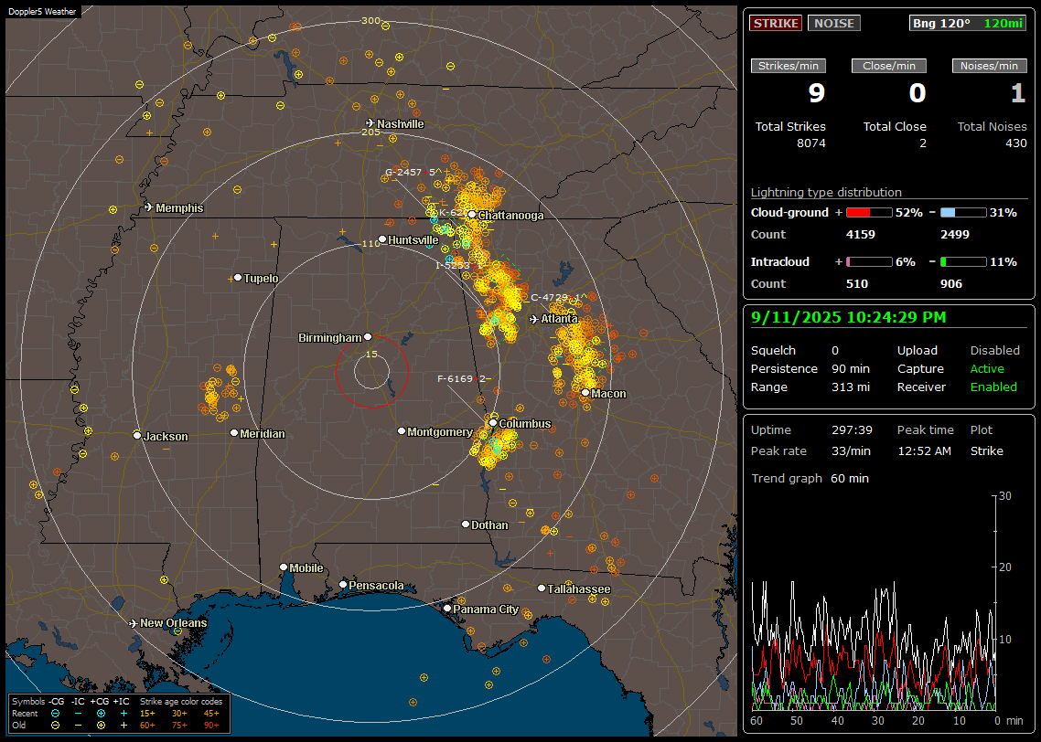Click the Close/min label button
Image resolution: width=1041 pixels, height=742 pixels.
pyautogui.click(x=889, y=66)
